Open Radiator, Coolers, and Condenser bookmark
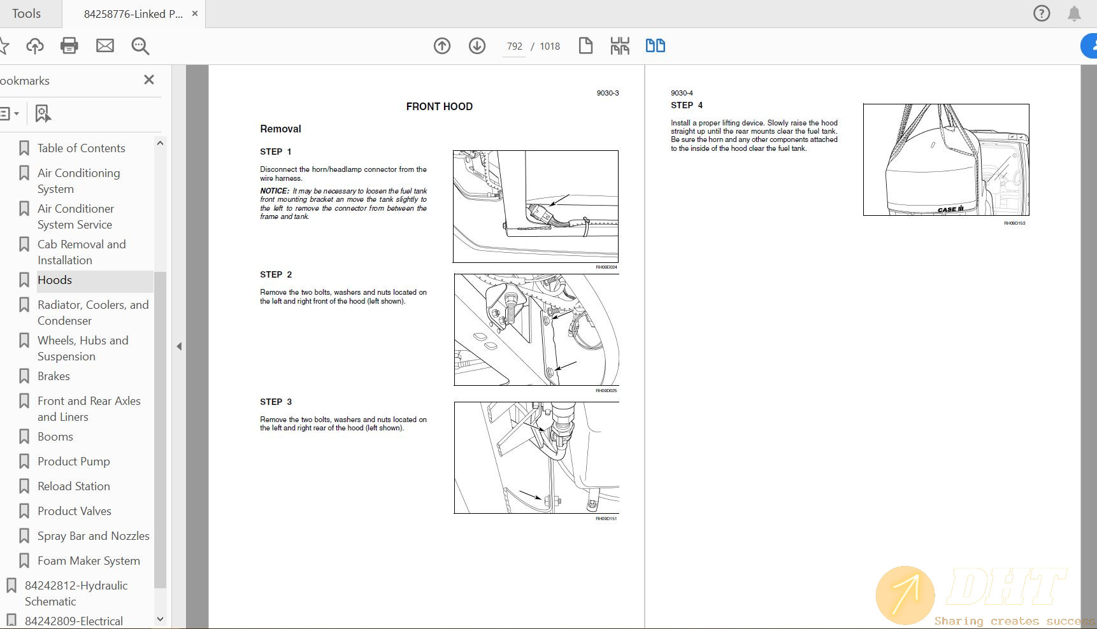Screen dimensions: 1097x629 93,313
